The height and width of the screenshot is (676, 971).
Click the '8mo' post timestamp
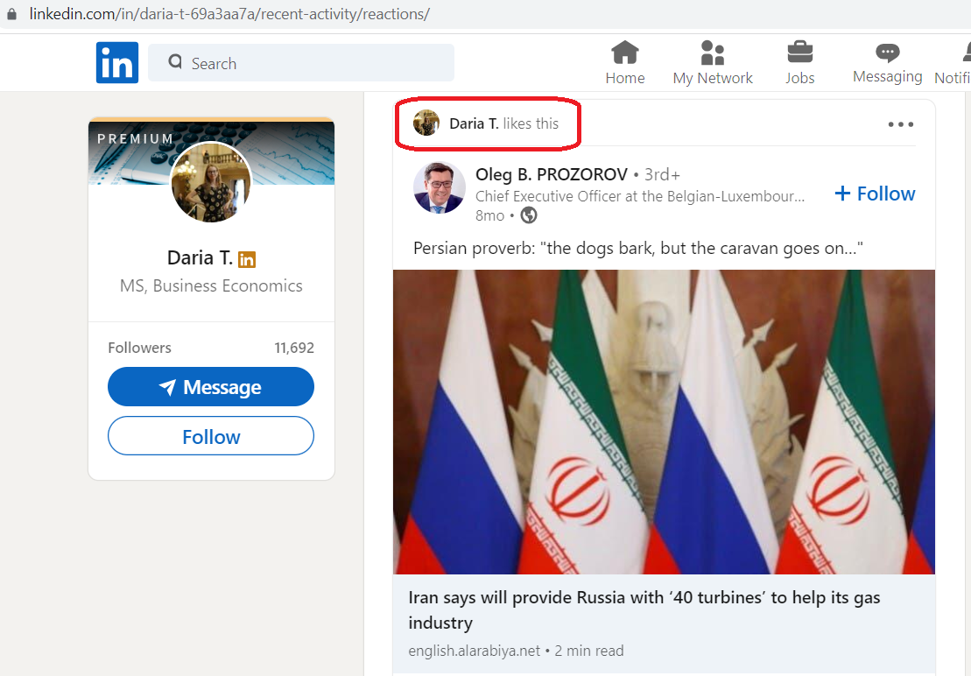pos(489,215)
